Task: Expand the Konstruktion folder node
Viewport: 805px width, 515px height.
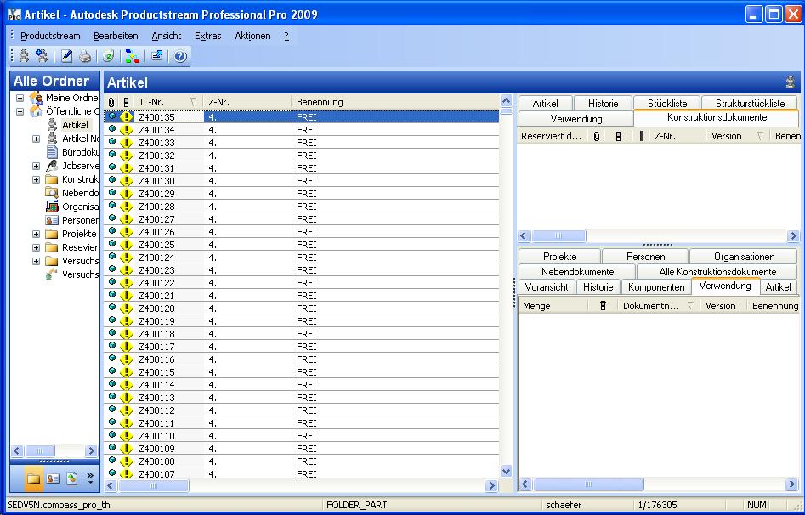Action: coord(36,179)
